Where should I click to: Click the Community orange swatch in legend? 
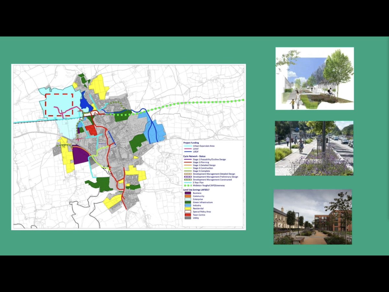pyautogui.click(x=188, y=196)
